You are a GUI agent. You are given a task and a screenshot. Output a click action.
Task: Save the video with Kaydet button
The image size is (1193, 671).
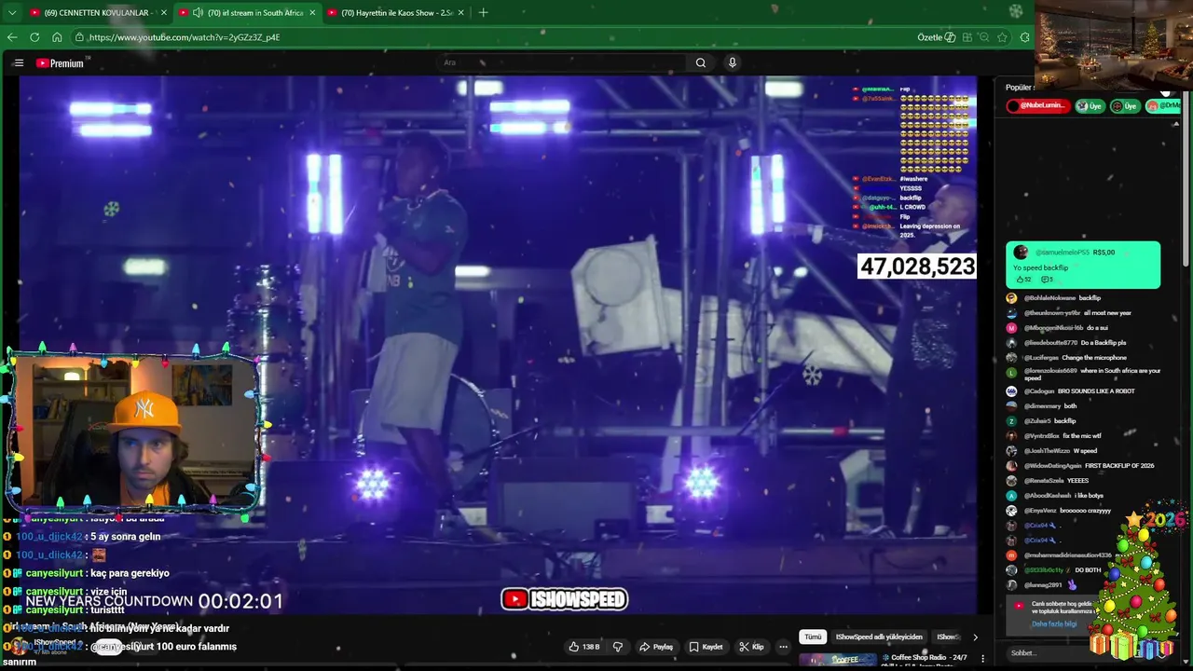[706, 647]
